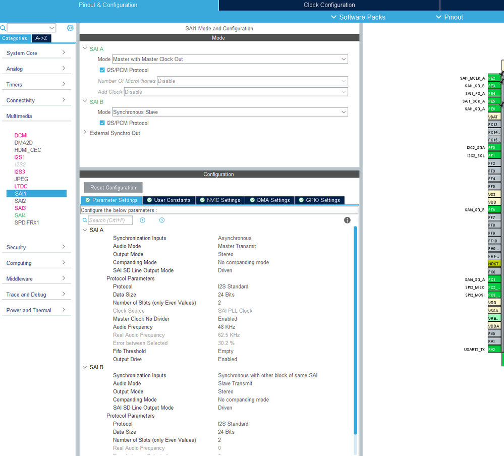Select I2S1 peripheral in Multimedia list
Screen dimensions: 504x456
click(20, 157)
